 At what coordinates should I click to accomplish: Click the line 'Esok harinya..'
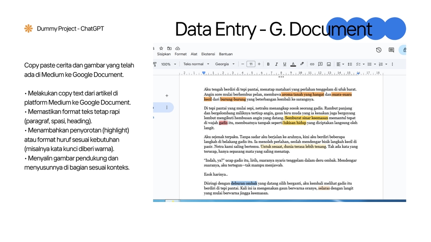click(216, 174)
